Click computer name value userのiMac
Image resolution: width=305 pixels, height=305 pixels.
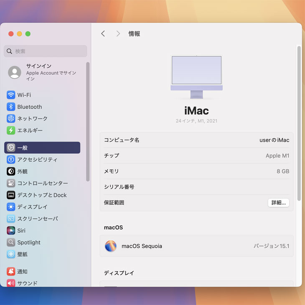[274, 140]
